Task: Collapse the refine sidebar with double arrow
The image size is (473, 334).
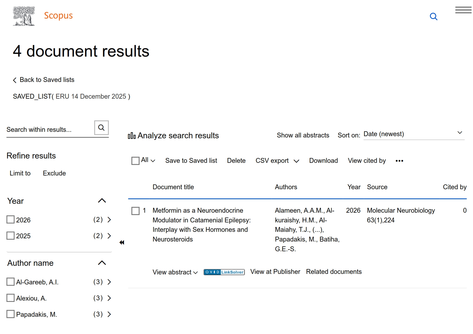Action: [122, 243]
